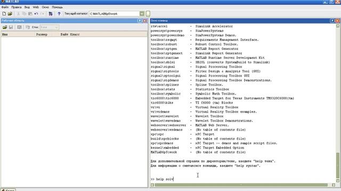Open the Вид menu
Screen dimensions: 341x191
[x=27, y=7]
